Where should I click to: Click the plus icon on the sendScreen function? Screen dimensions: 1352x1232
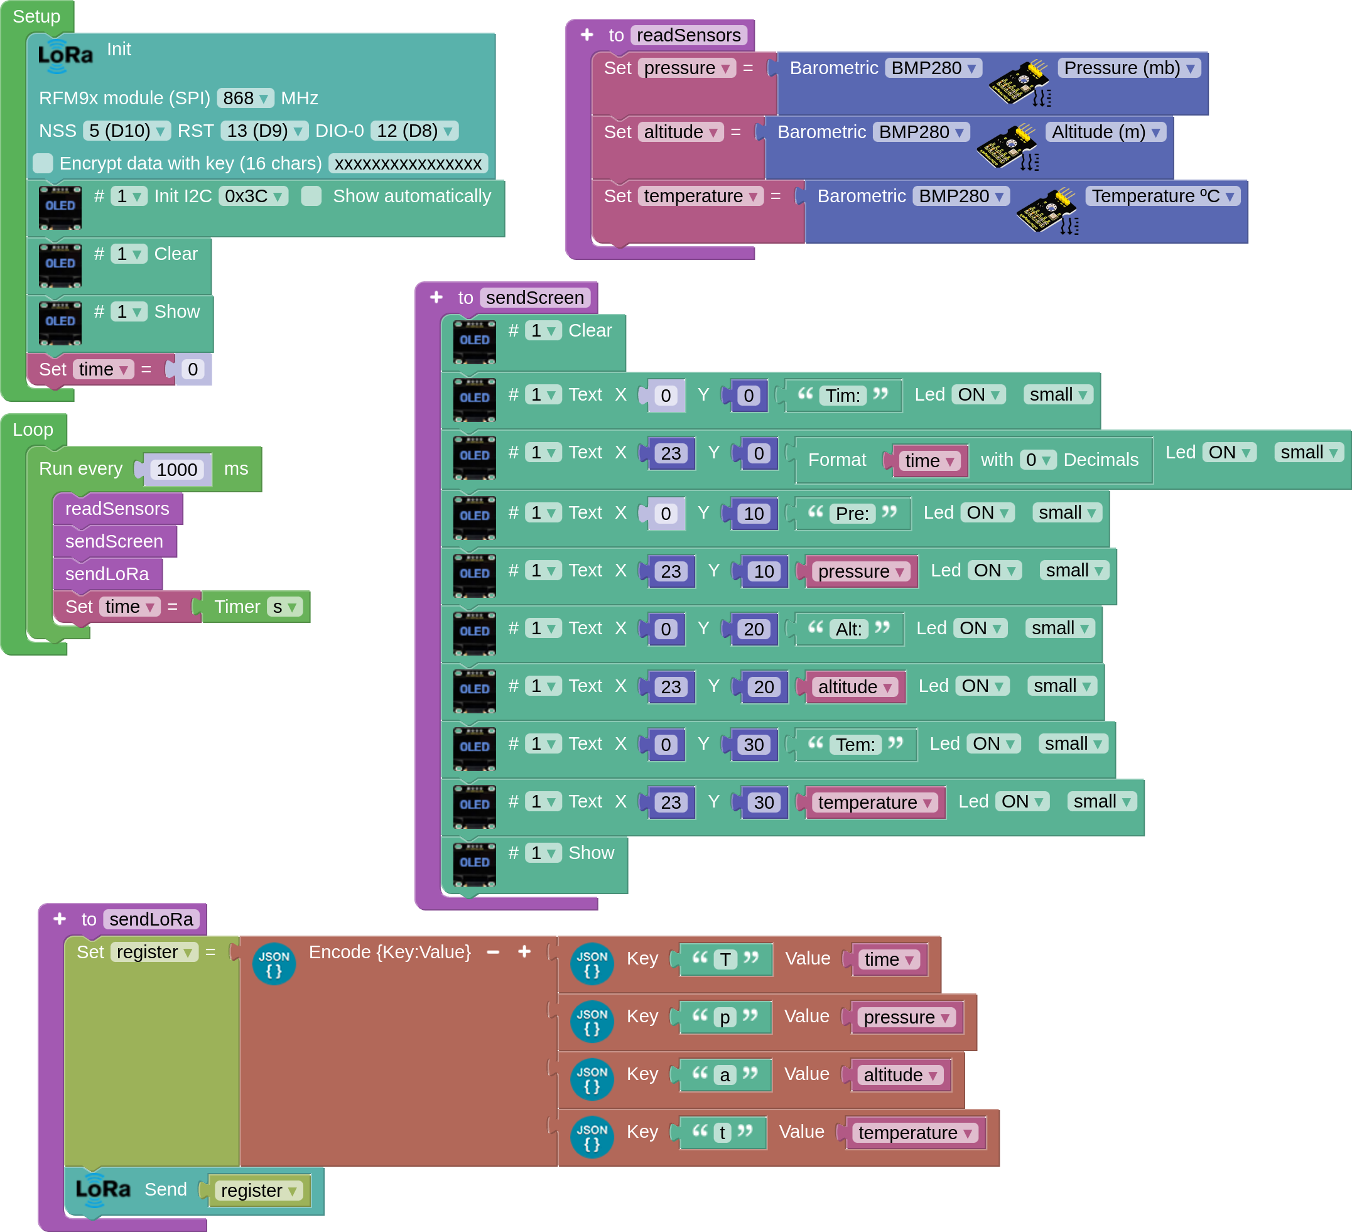coord(436,297)
